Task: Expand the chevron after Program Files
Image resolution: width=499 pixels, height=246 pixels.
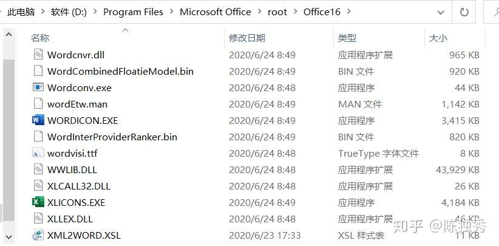Action: 172,12
